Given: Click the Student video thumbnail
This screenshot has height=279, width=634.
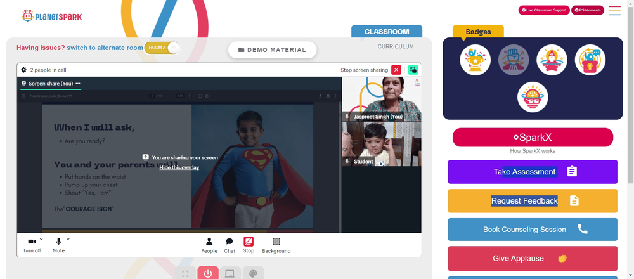Looking at the screenshot, I should coord(381,144).
